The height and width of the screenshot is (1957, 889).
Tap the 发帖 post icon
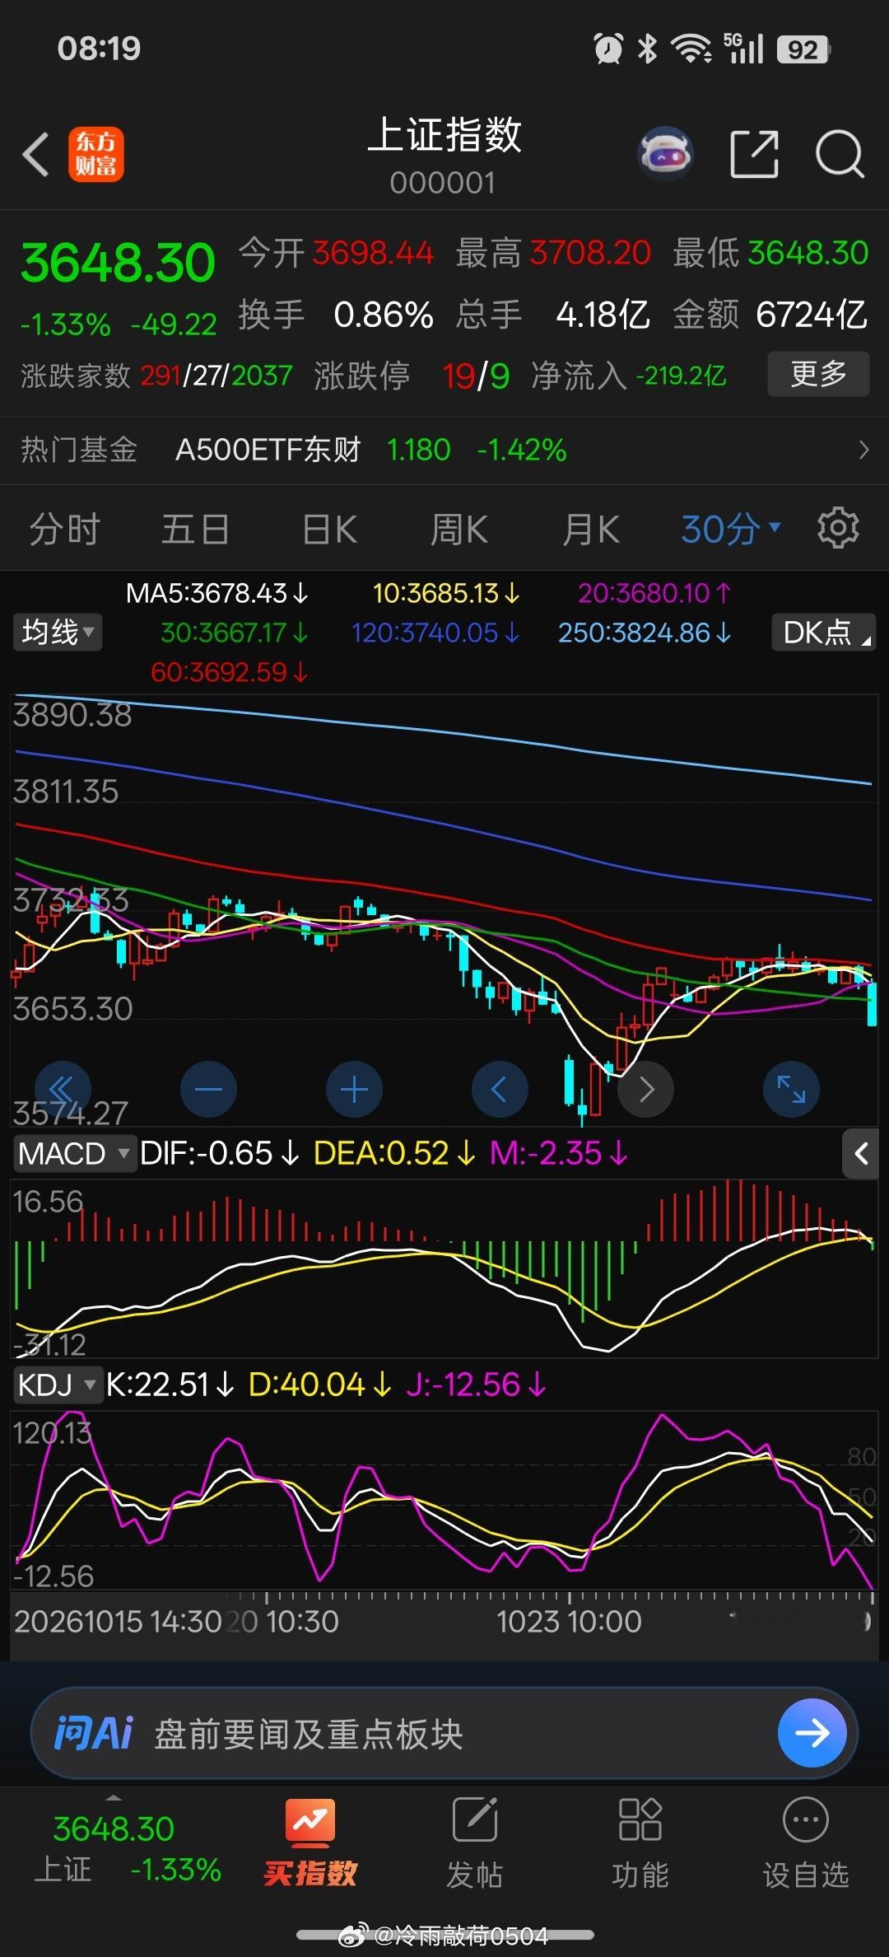click(475, 1843)
